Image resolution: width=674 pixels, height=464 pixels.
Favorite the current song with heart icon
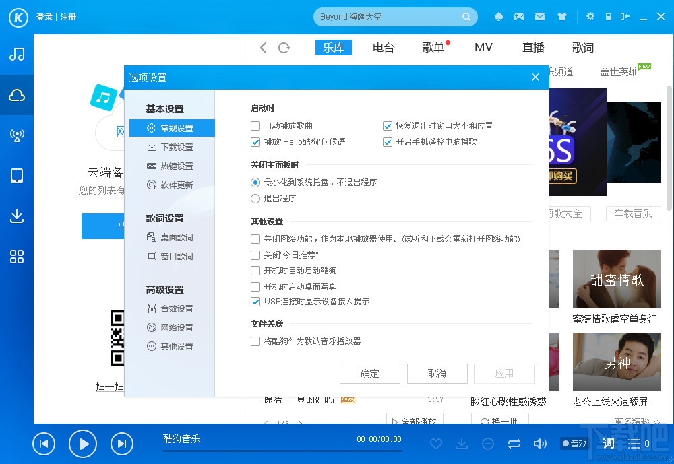point(435,444)
